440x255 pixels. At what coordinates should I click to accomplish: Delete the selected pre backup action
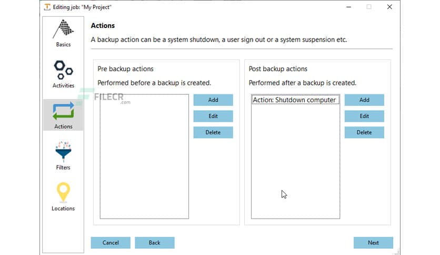[x=213, y=133]
